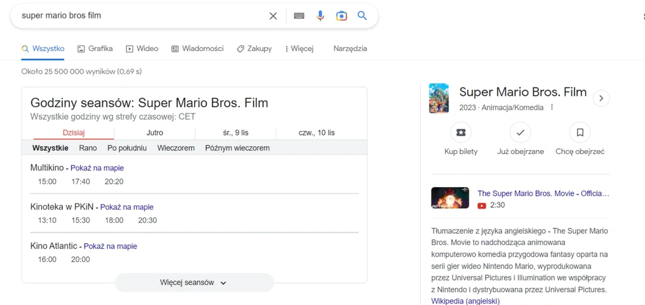The width and height of the screenshot is (645, 305).
Task: Open Pokaż na mapie for Multikino
Action: tap(97, 168)
